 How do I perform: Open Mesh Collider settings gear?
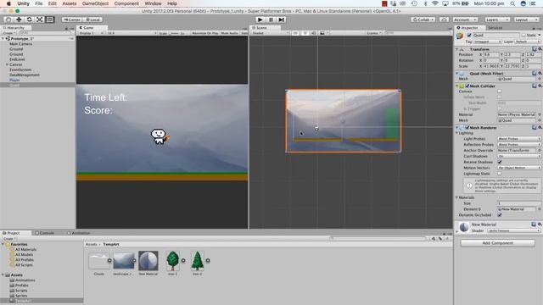(540, 86)
